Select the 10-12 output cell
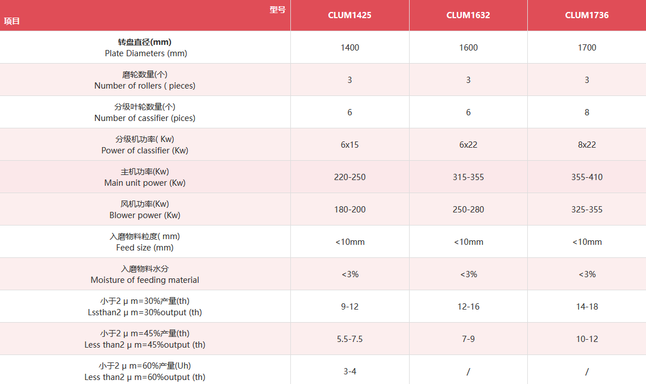Screen dimensions: 646x384 [x=587, y=339]
